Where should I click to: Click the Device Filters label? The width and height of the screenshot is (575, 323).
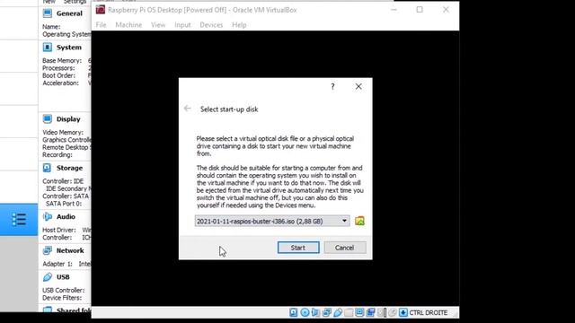(62, 298)
